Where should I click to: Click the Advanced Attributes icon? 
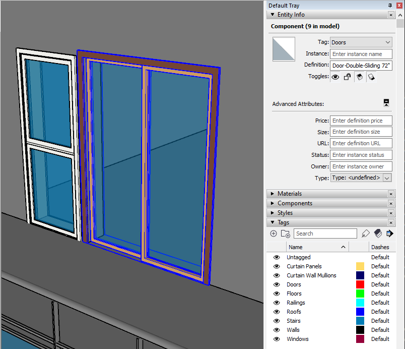[x=386, y=102]
